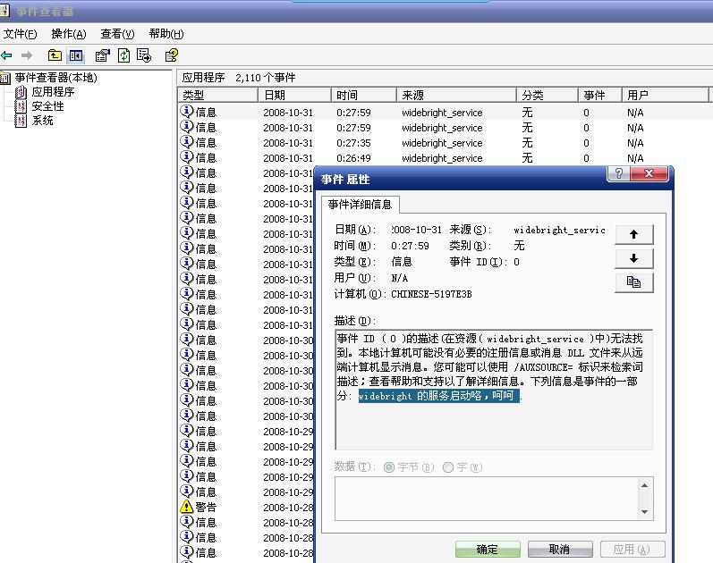The image size is (713, 563).
Task: Open the Properties toolbar icon
Action: 102,55
